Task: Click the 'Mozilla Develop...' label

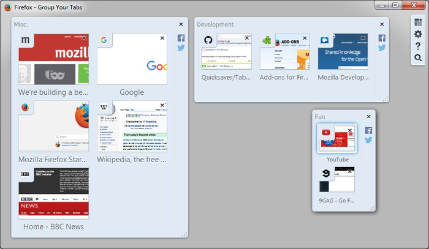Action: pos(343,77)
